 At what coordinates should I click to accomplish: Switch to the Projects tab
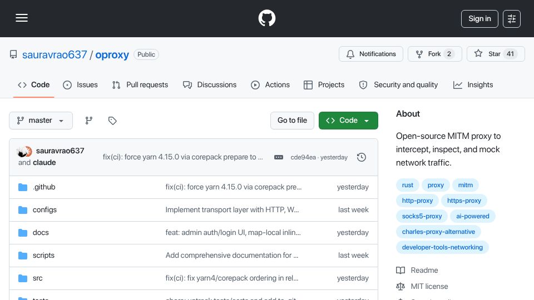324,85
